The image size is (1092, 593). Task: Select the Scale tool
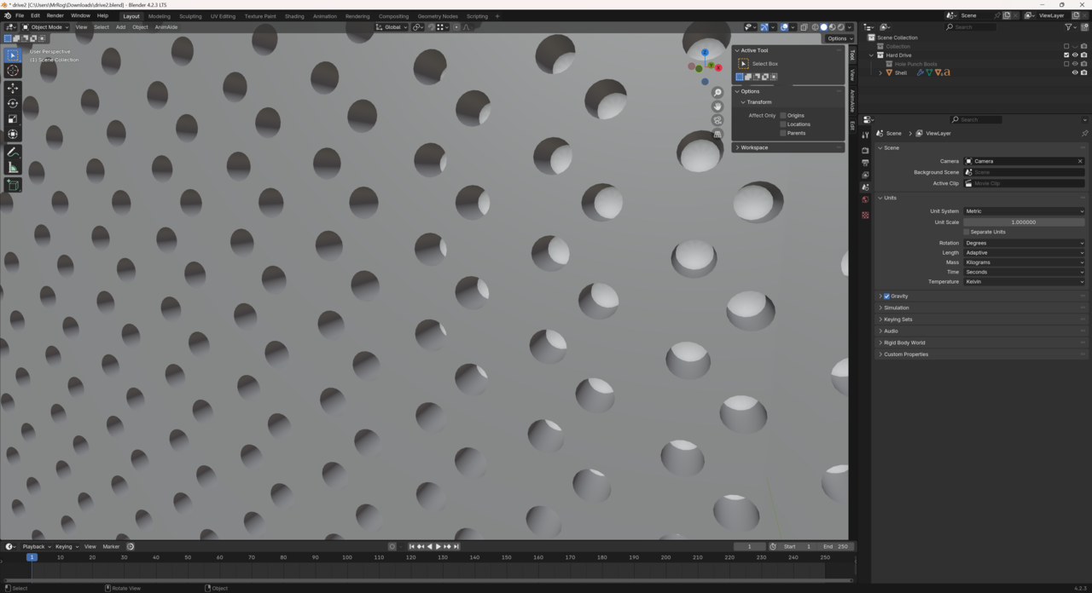pos(12,119)
